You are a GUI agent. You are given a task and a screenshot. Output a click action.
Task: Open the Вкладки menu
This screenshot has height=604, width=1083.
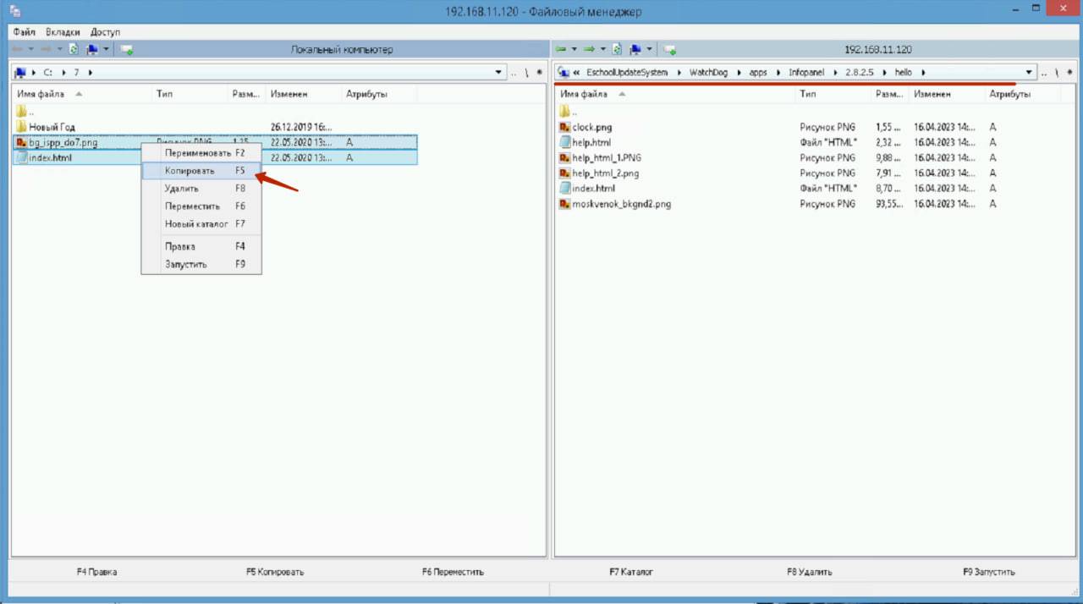[x=63, y=31]
